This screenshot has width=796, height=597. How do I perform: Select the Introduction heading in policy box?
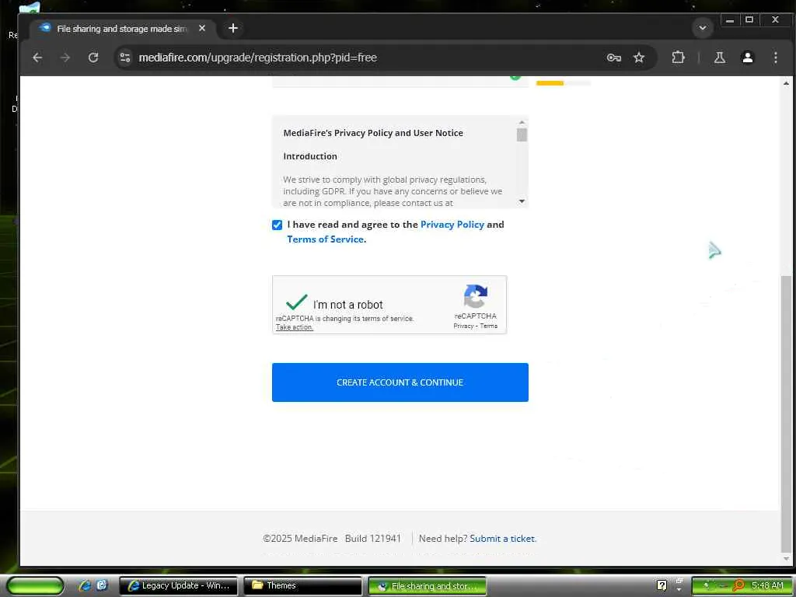click(310, 156)
